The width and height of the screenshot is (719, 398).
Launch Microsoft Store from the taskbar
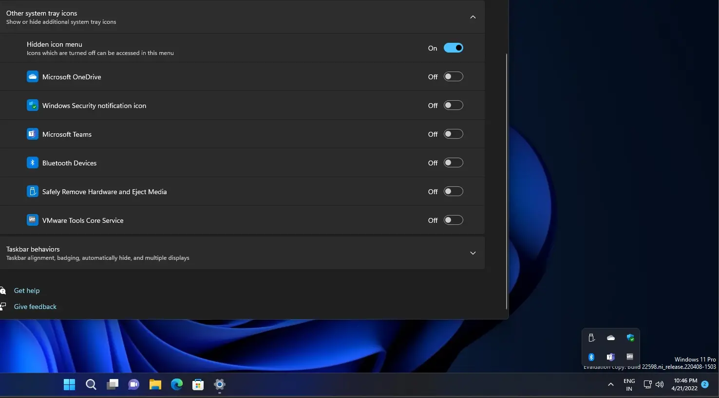(198, 385)
